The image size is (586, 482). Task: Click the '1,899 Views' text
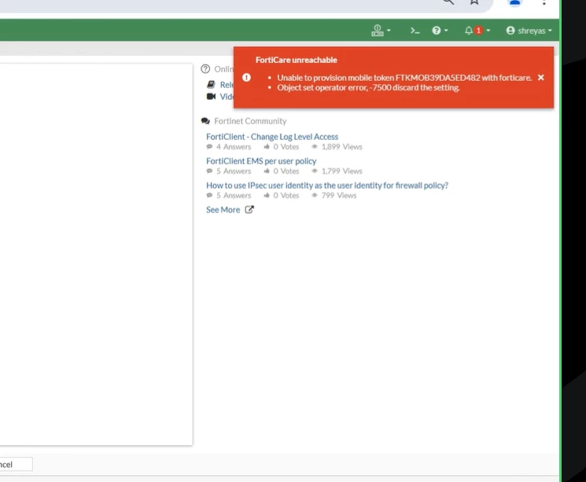pyautogui.click(x=341, y=147)
